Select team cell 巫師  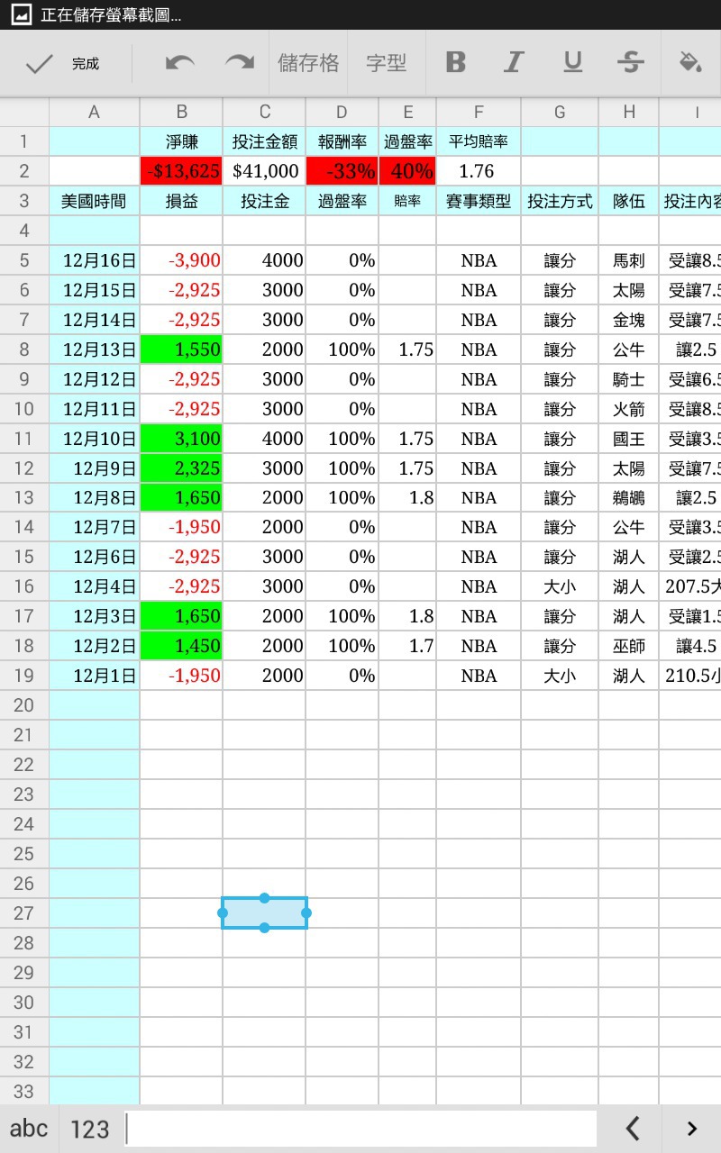[629, 646]
